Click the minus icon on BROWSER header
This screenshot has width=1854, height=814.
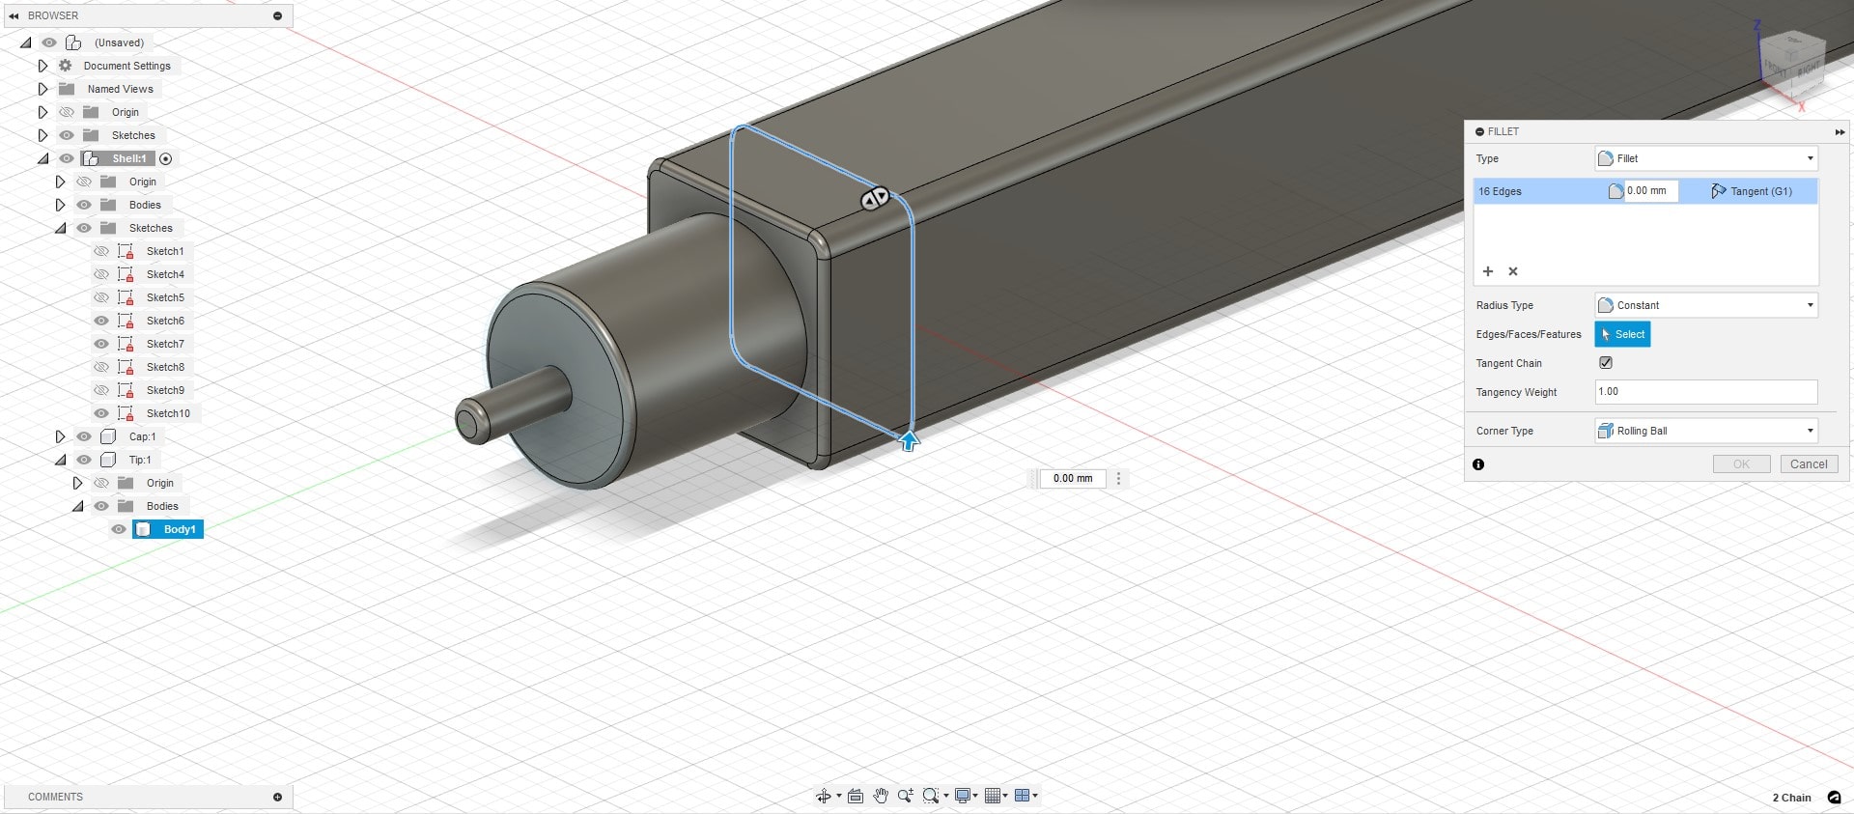click(x=277, y=15)
